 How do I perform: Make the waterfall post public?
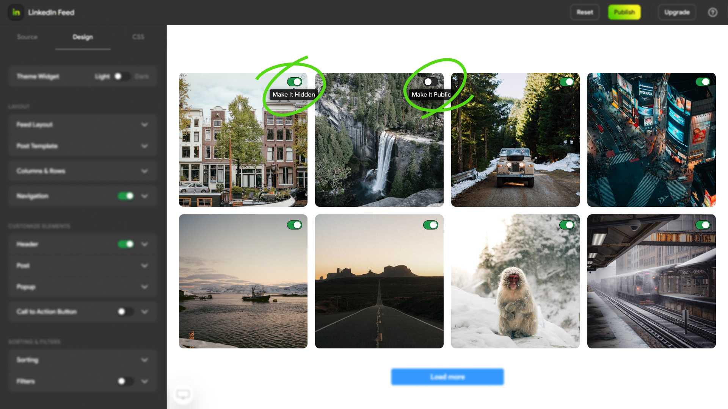coord(430,82)
